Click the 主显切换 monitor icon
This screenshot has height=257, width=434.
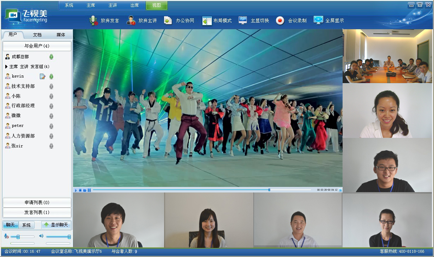243,20
